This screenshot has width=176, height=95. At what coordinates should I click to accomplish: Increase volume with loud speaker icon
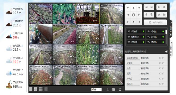[x=159, y=7]
